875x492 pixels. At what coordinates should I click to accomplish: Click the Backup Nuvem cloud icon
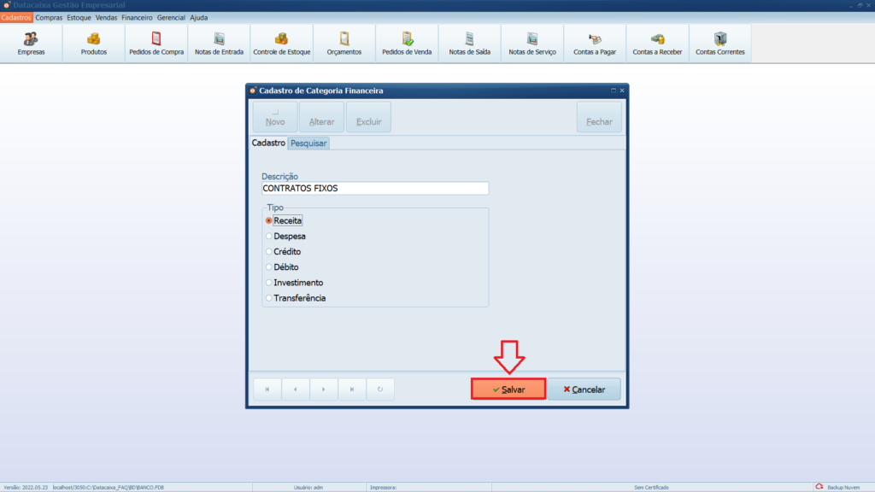819,487
